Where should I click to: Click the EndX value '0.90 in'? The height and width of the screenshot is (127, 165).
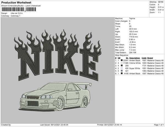132,39
